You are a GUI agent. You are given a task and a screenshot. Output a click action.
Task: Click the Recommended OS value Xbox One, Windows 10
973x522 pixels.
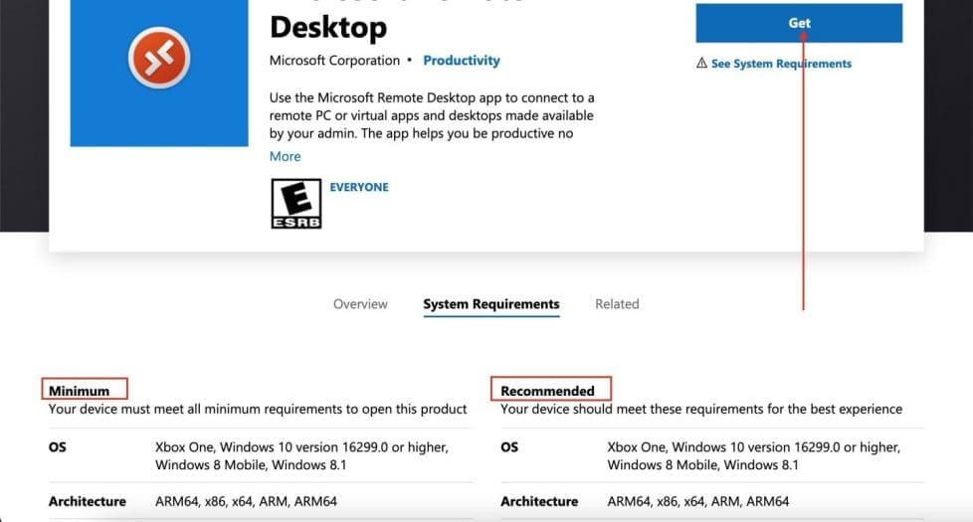(753, 455)
